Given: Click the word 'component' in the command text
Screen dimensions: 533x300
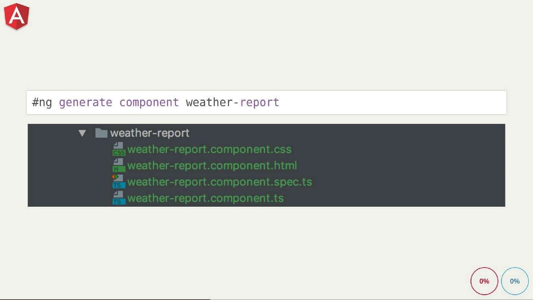Looking at the screenshot, I should [x=149, y=102].
